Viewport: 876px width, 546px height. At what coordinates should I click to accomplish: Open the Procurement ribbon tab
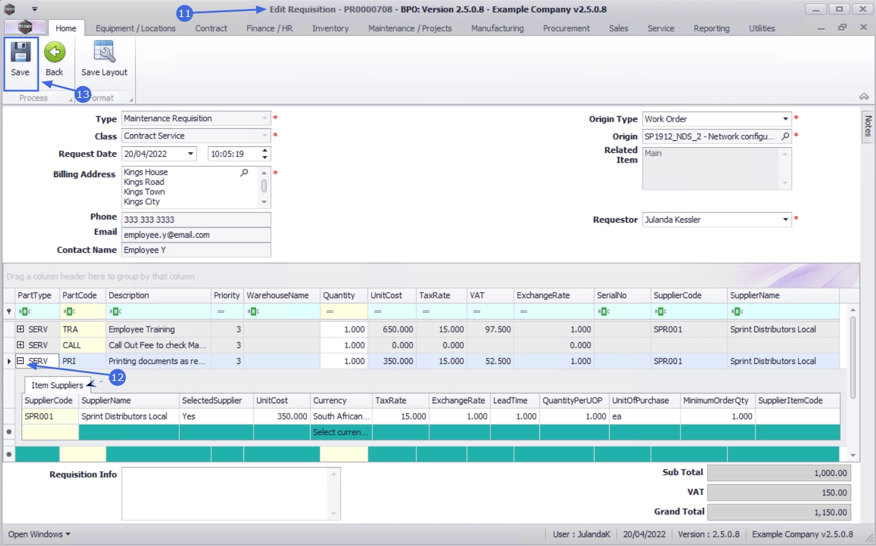coord(565,28)
